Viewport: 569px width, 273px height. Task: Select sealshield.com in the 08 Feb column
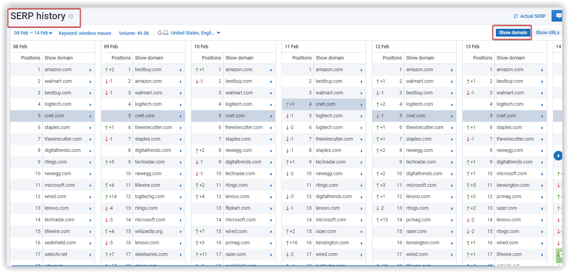[60, 243]
